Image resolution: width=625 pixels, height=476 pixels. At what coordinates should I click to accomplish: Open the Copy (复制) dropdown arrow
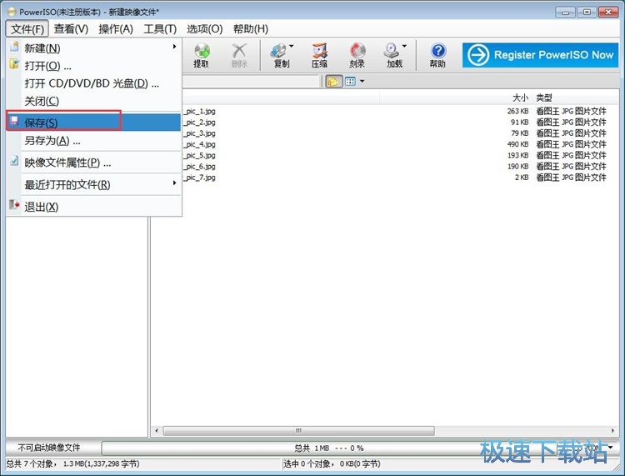292,46
